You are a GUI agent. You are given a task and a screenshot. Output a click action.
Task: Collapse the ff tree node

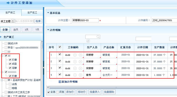2,56
